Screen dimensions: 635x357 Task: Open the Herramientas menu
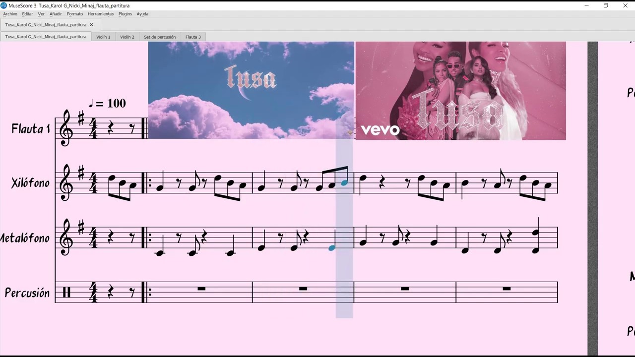(101, 14)
